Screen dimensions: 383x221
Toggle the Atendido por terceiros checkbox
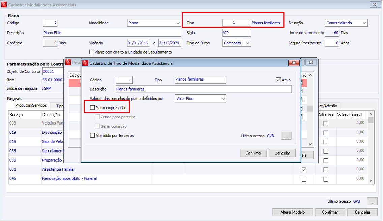(x=92, y=135)
